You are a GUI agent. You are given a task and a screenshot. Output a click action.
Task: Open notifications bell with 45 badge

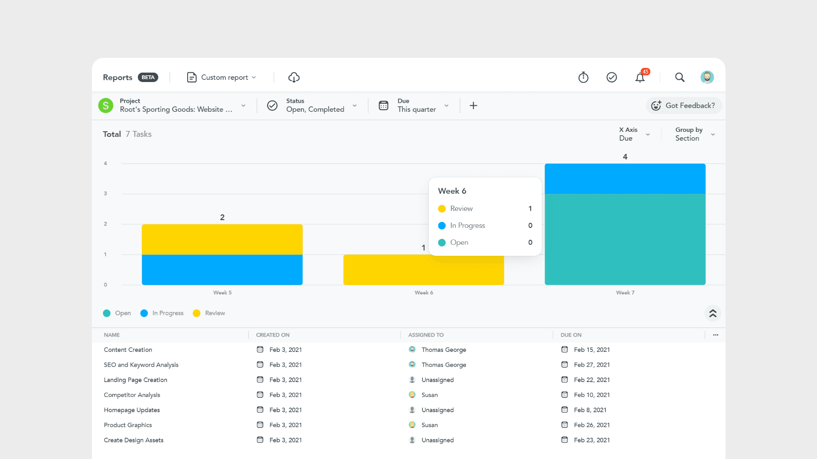[640, 77]
